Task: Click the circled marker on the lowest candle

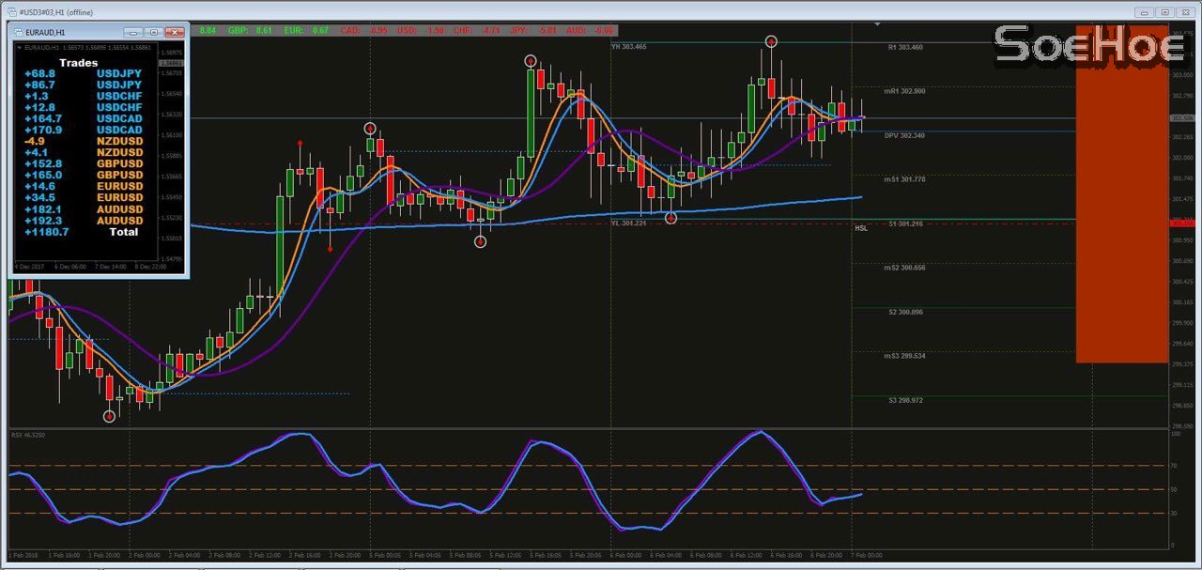Action: 108,415
